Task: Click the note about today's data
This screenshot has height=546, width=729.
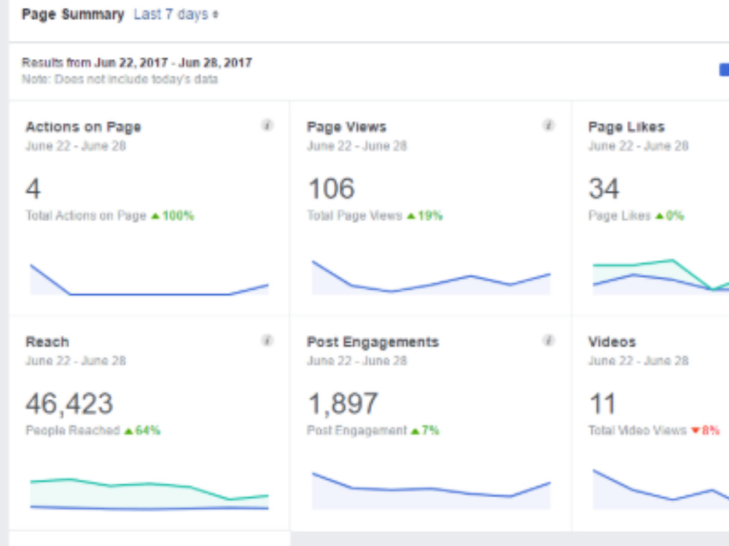Action: pyautogui.click(x=120, y=79)
